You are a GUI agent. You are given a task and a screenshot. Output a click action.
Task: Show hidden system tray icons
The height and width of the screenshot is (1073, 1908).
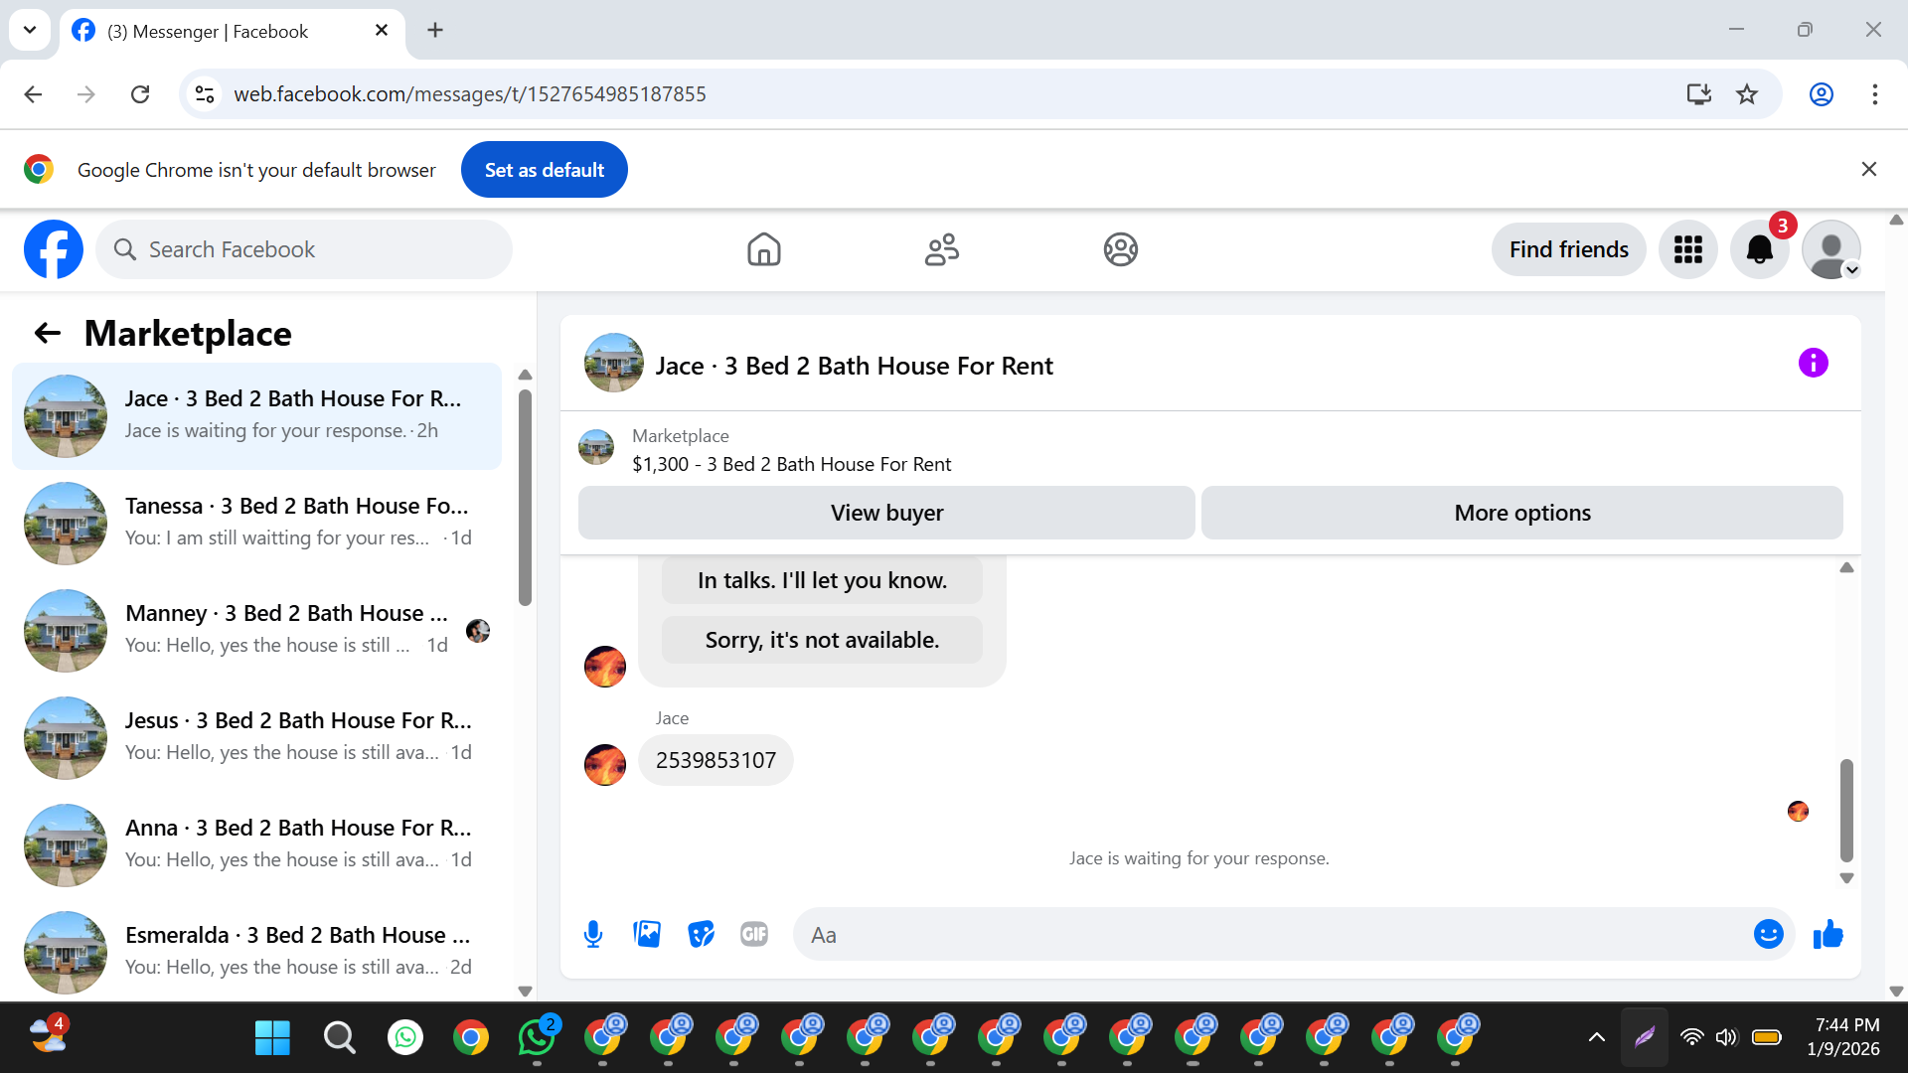(1596, 1037)
